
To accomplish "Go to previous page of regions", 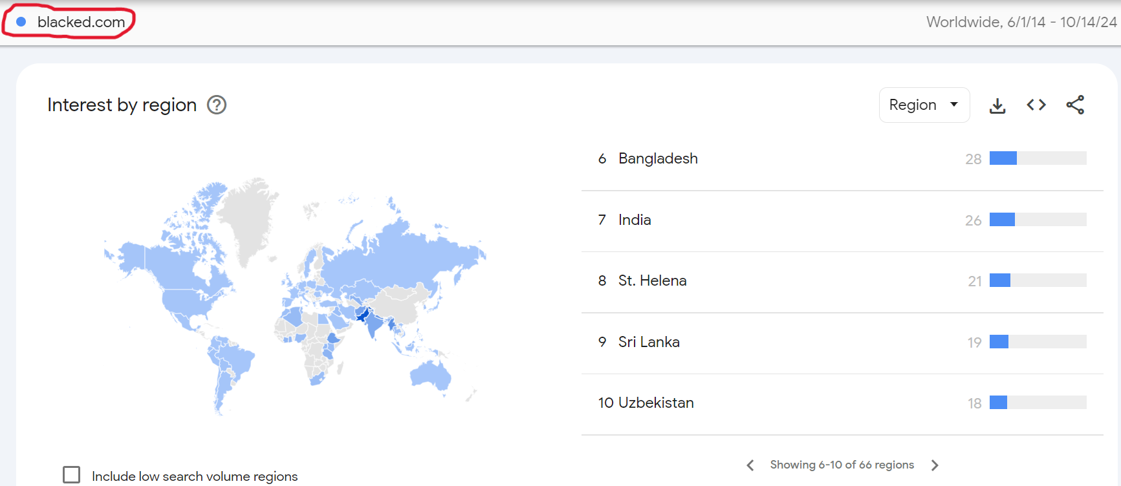I will click(750, 465).
